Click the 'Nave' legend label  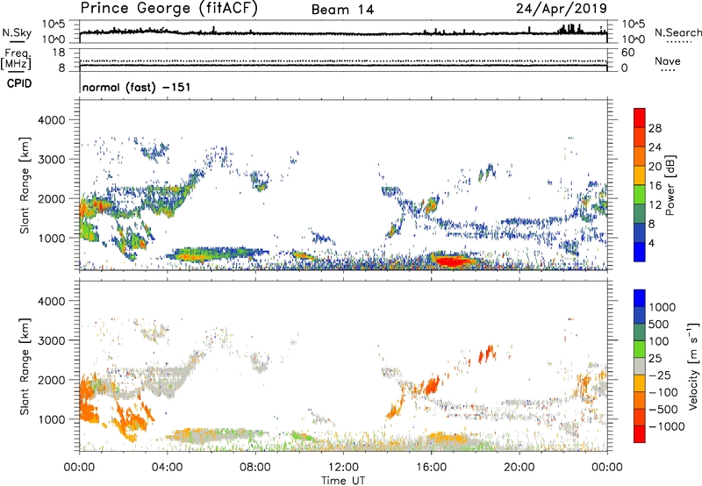(668, 61)
